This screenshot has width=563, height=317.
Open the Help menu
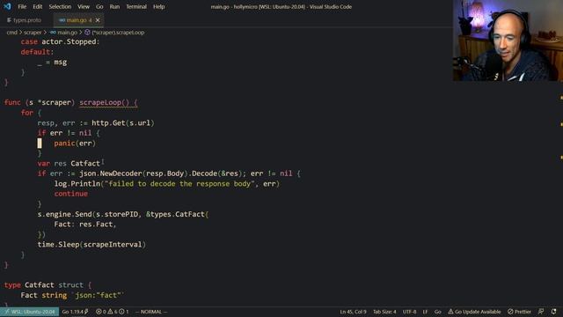pyautogui.click(x=158, y=6)
